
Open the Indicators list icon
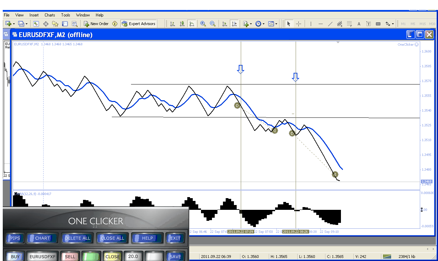click(x=246, y=24)
